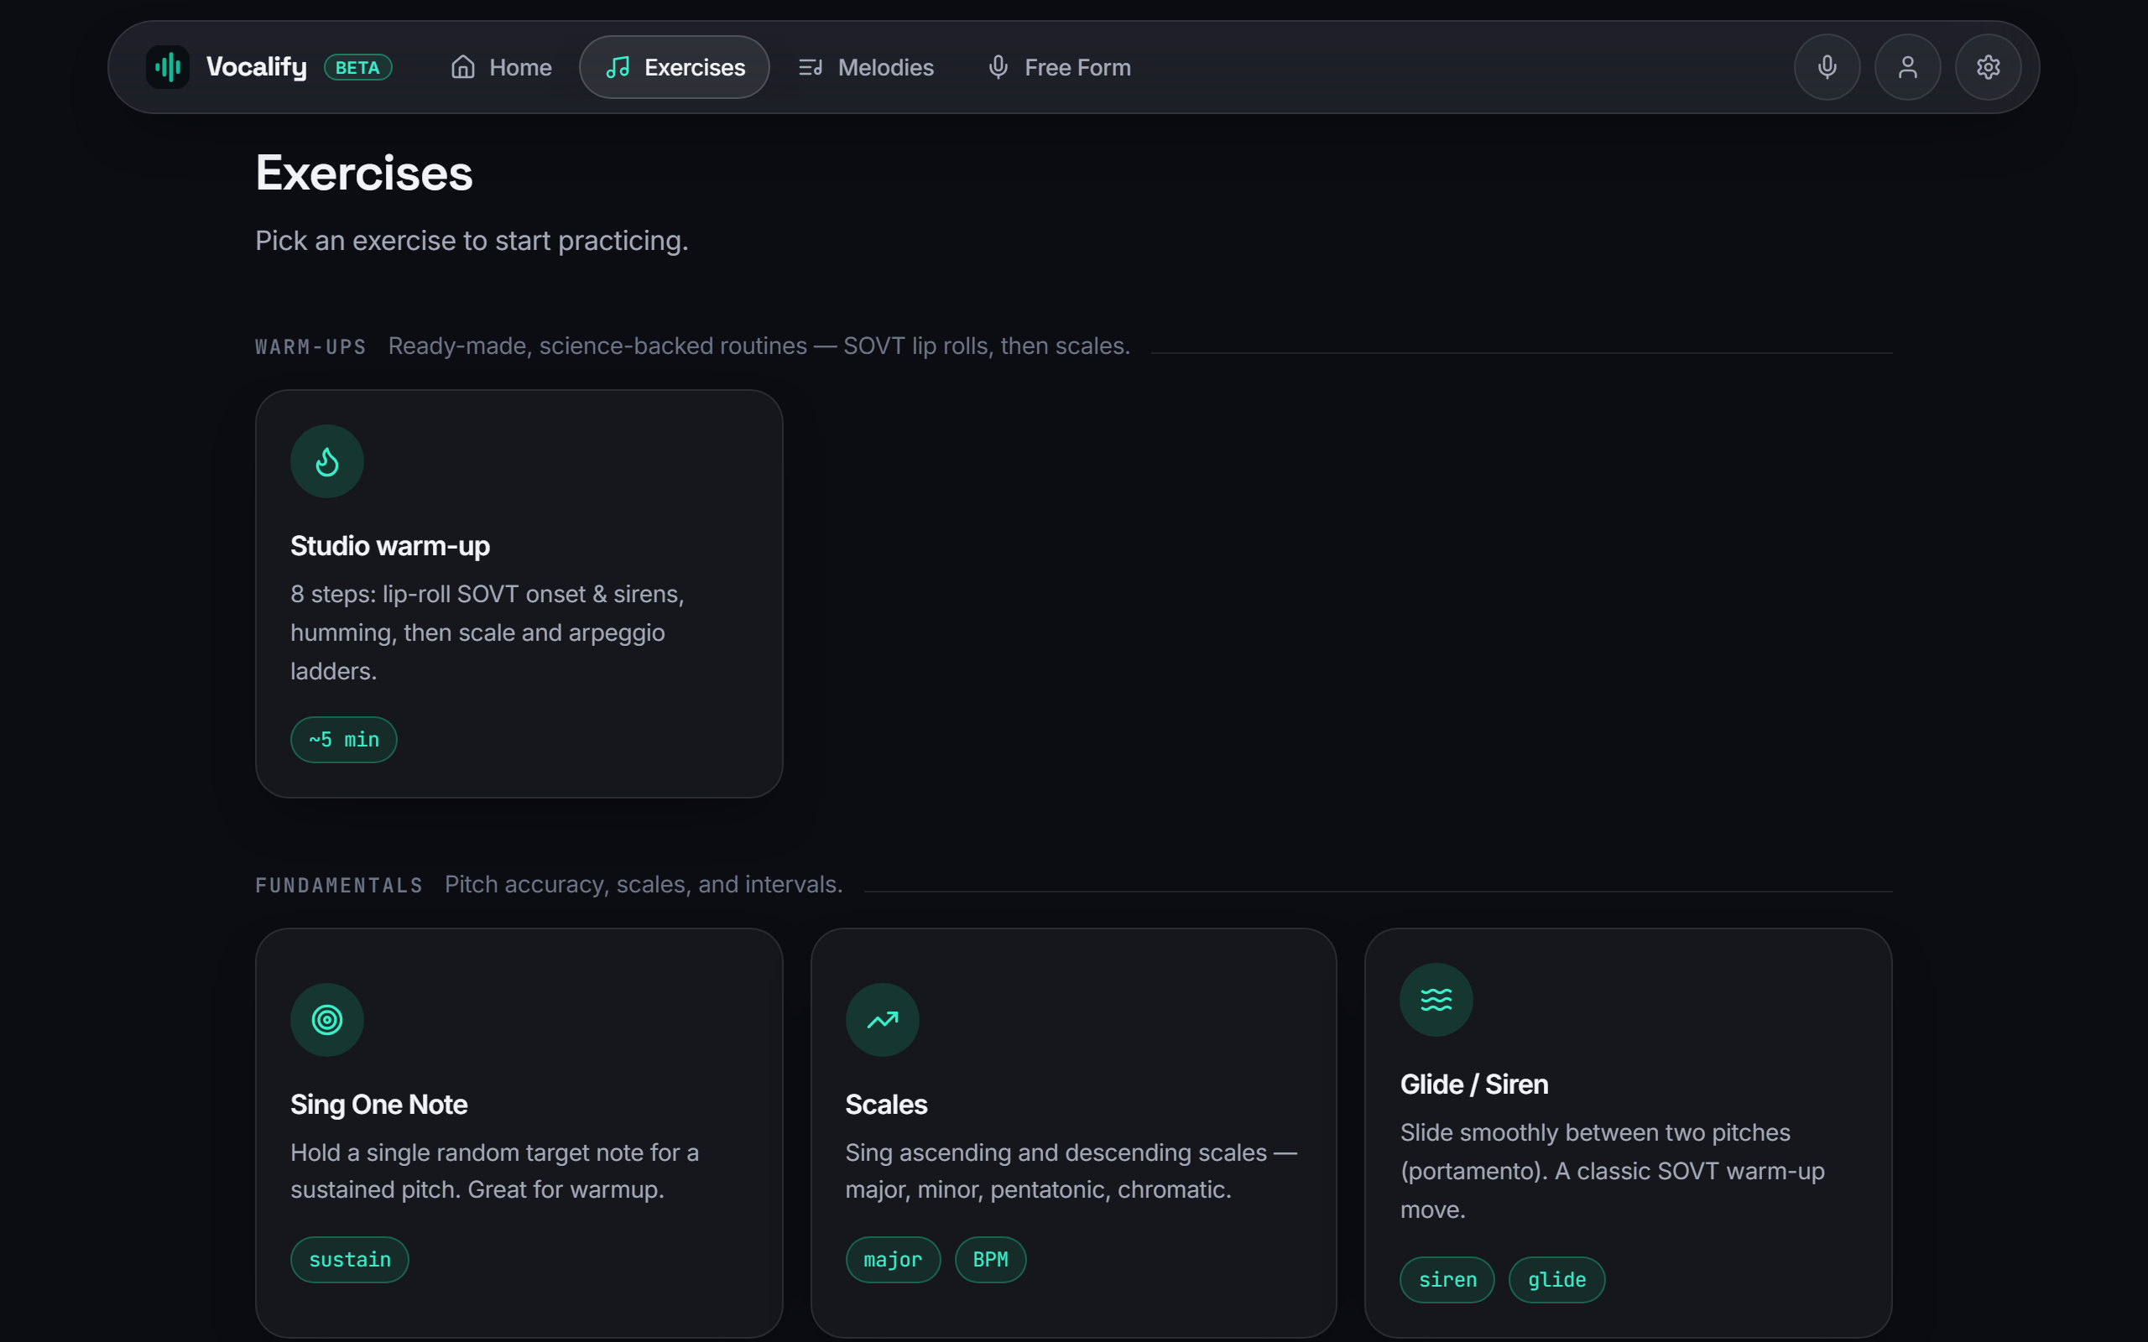Click the target icon on Sing One Note

click(327, 1020)
